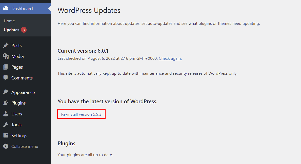Open the Updates menu item

(x=11, y=30)
